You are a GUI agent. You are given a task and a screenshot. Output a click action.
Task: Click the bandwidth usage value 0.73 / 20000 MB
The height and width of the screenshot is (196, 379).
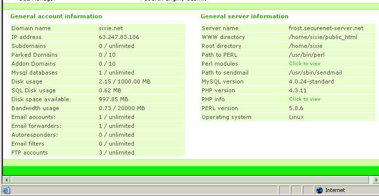click(122, 109)
